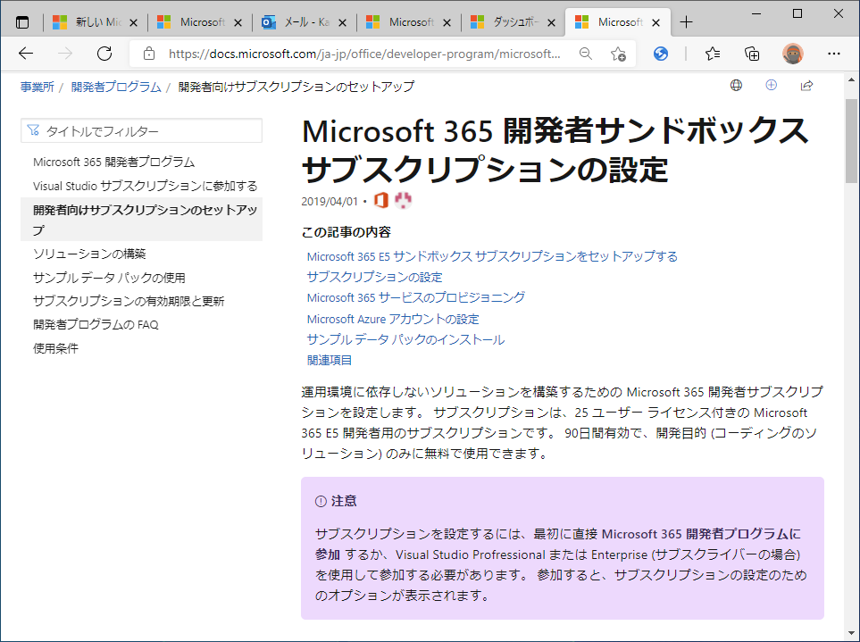The image size is (860, 642).
Task: Click the scrollbar down arrow
Action: click(851, 634)
